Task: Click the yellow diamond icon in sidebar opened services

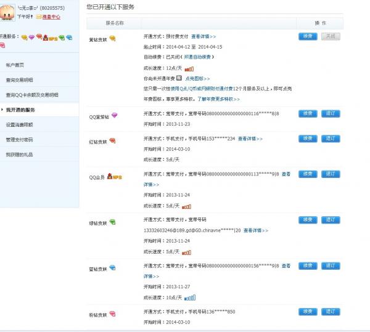Action: 24,38
